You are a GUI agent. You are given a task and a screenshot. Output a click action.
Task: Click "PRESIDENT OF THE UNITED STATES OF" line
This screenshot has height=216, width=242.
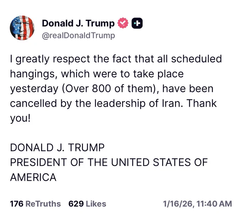point(109,162)
